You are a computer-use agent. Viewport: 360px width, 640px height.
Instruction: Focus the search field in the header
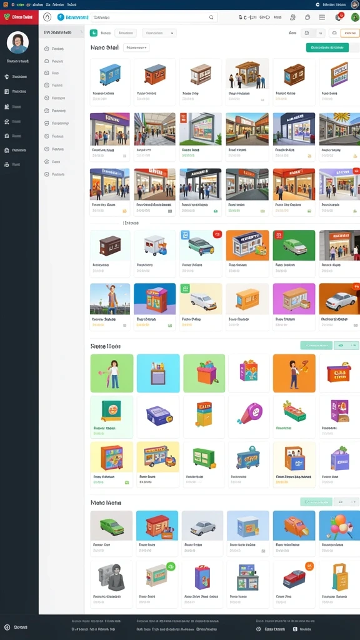pyautogui.click(x=154, y=17)
